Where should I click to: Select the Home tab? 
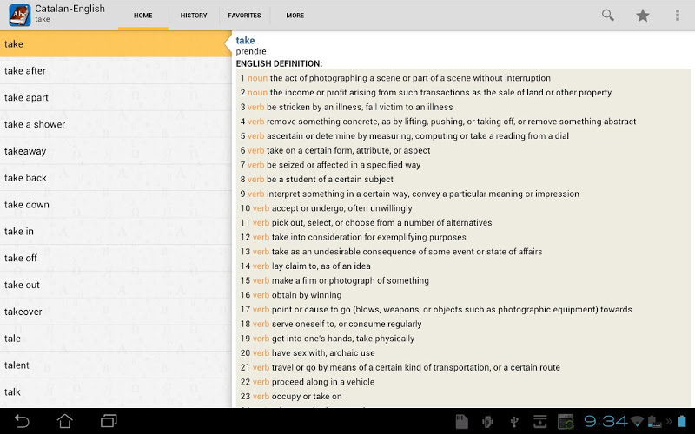143,16
